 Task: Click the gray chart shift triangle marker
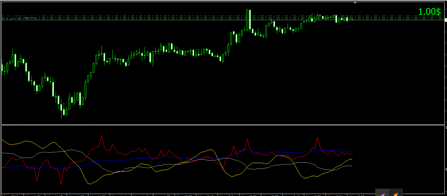coord(355,3)
